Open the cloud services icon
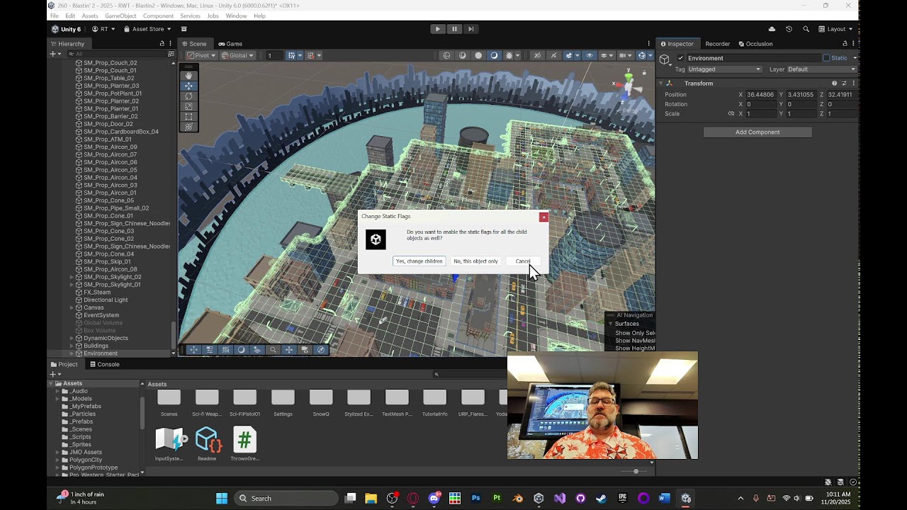The image size is (907, 510). 772,29
